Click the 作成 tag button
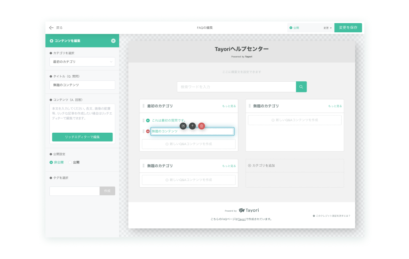 107,191
